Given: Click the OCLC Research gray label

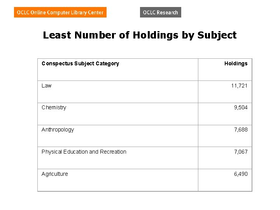Looking at the screenshot, I should (x=161, y=12).
